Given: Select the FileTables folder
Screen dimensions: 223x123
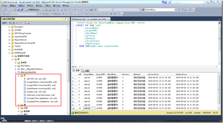Looking at the screenshot, I should (x=25, y=66).
